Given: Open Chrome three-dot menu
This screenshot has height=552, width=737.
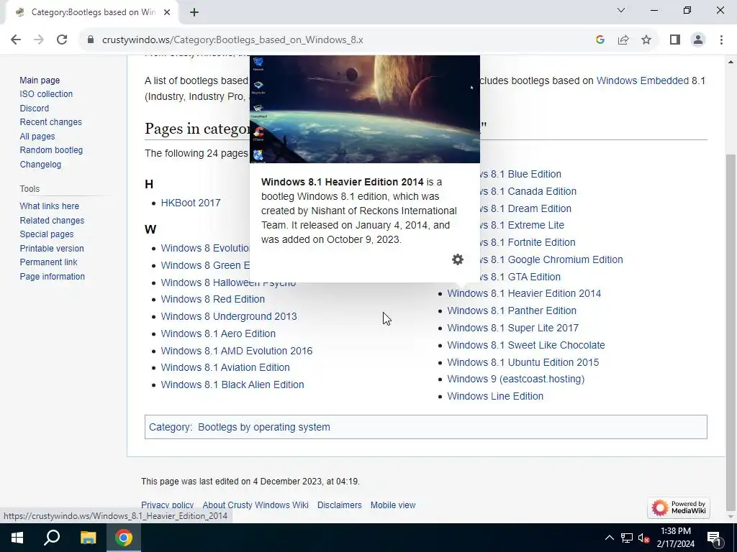Looking at the screenshot, I should click(x=721, y=40).
